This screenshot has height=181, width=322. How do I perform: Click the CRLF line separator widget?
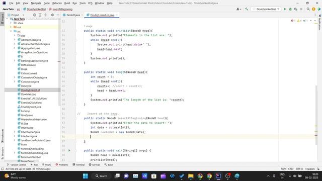[x=291, y=169]
